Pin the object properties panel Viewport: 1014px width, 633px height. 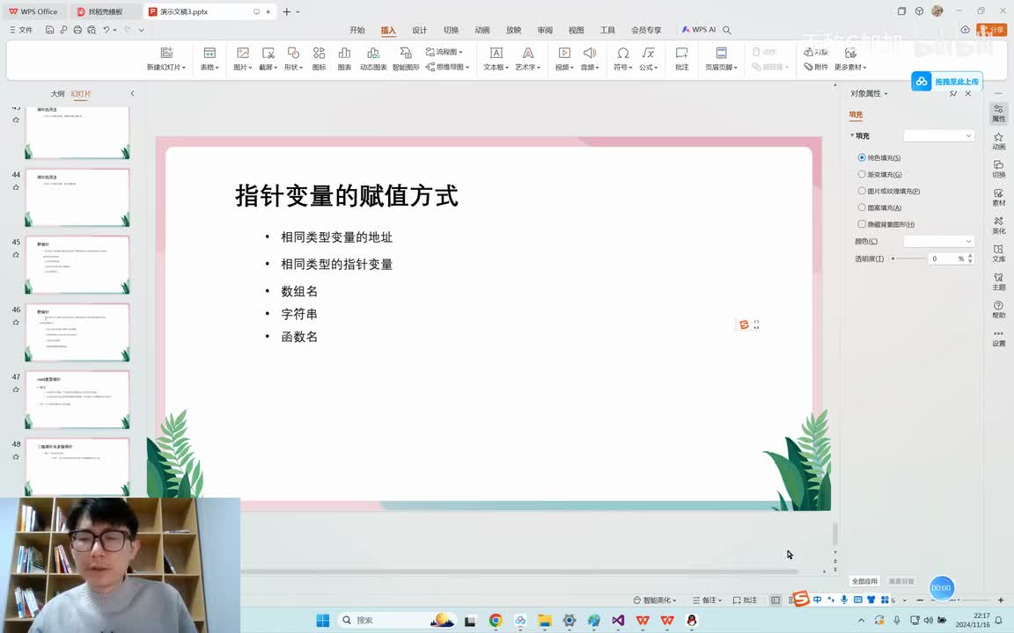point(953,94)
